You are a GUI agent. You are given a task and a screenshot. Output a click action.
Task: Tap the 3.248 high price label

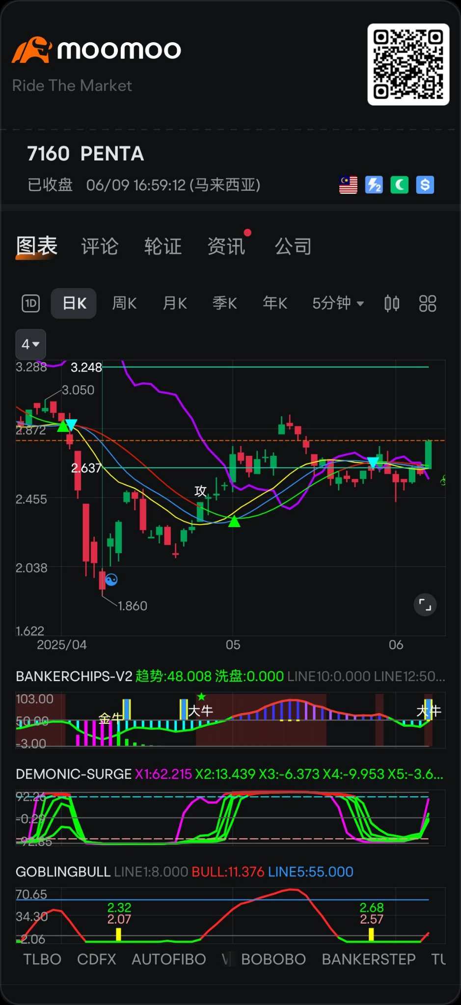[86, 367]
